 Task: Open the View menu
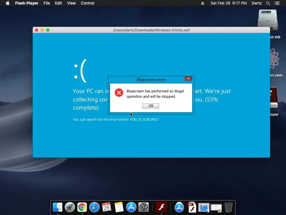(71, 3)
